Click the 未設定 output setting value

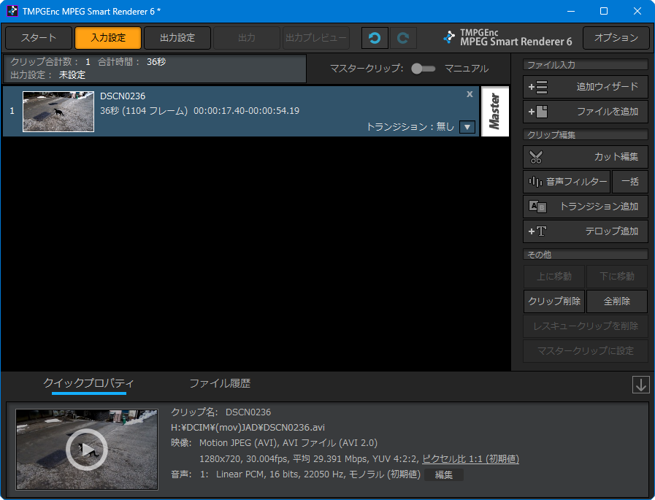(72, 75)
